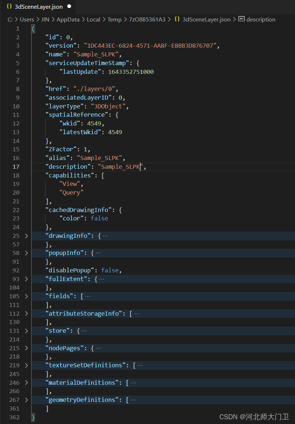Open the AppData breadcrumb segment
295x424 pixels.
click(x=68, y=20)
